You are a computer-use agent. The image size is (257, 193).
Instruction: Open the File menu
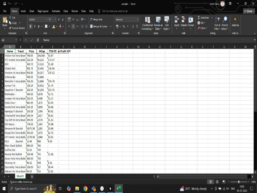pos(5,11)
